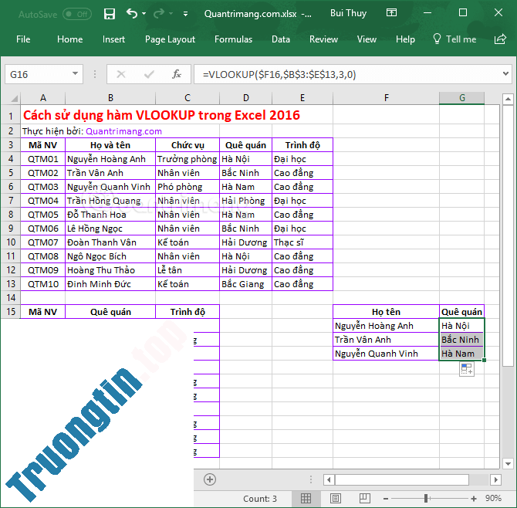Click vertical scrollbar down arrow
Image resolution: width=517 pixels, height=508 pixels.
coord(508,463)
